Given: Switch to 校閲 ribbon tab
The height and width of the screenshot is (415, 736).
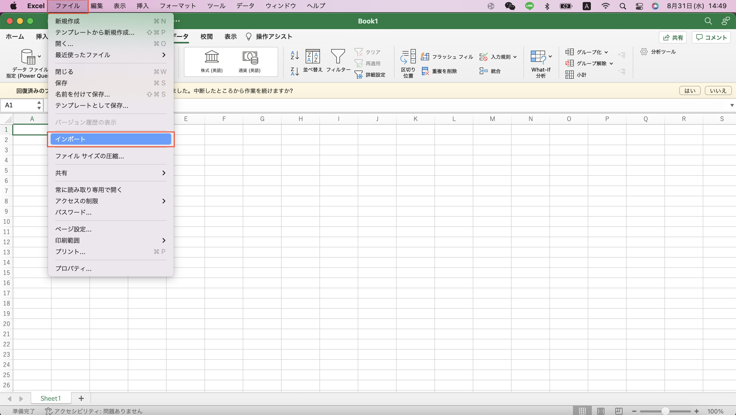Looking at the screenshot, I should click(x=206, y=37).
